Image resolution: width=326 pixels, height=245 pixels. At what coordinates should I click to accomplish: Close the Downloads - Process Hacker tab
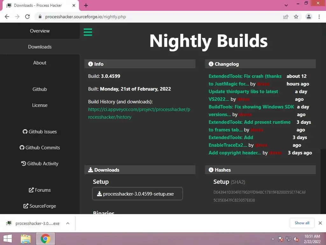tap(74, 5)
